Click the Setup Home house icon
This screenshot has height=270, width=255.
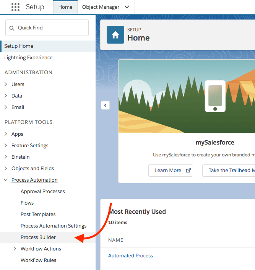pyautogui.click(x=115, y=35)
